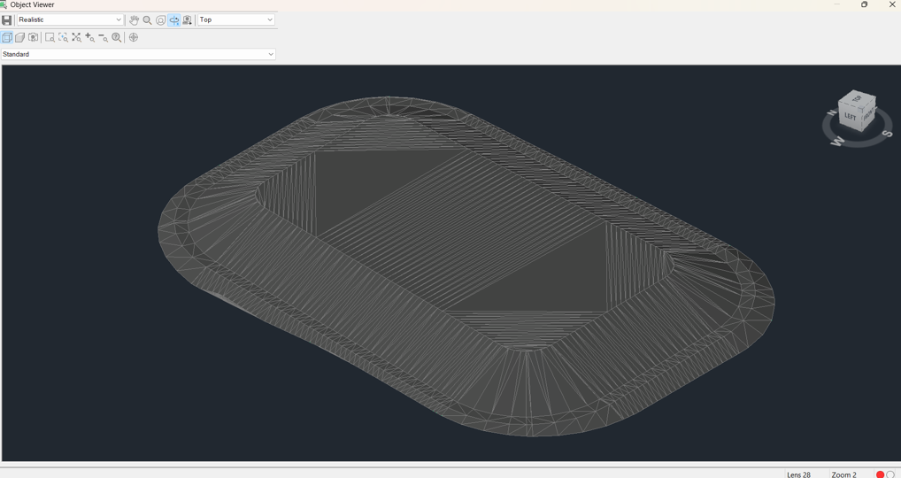
Task: Open the Top view direction dropdown
Action: click(x=236, y=19)
